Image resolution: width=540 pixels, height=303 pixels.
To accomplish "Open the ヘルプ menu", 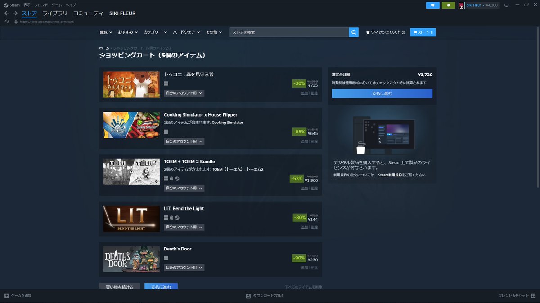I will (x=71, y=5).
